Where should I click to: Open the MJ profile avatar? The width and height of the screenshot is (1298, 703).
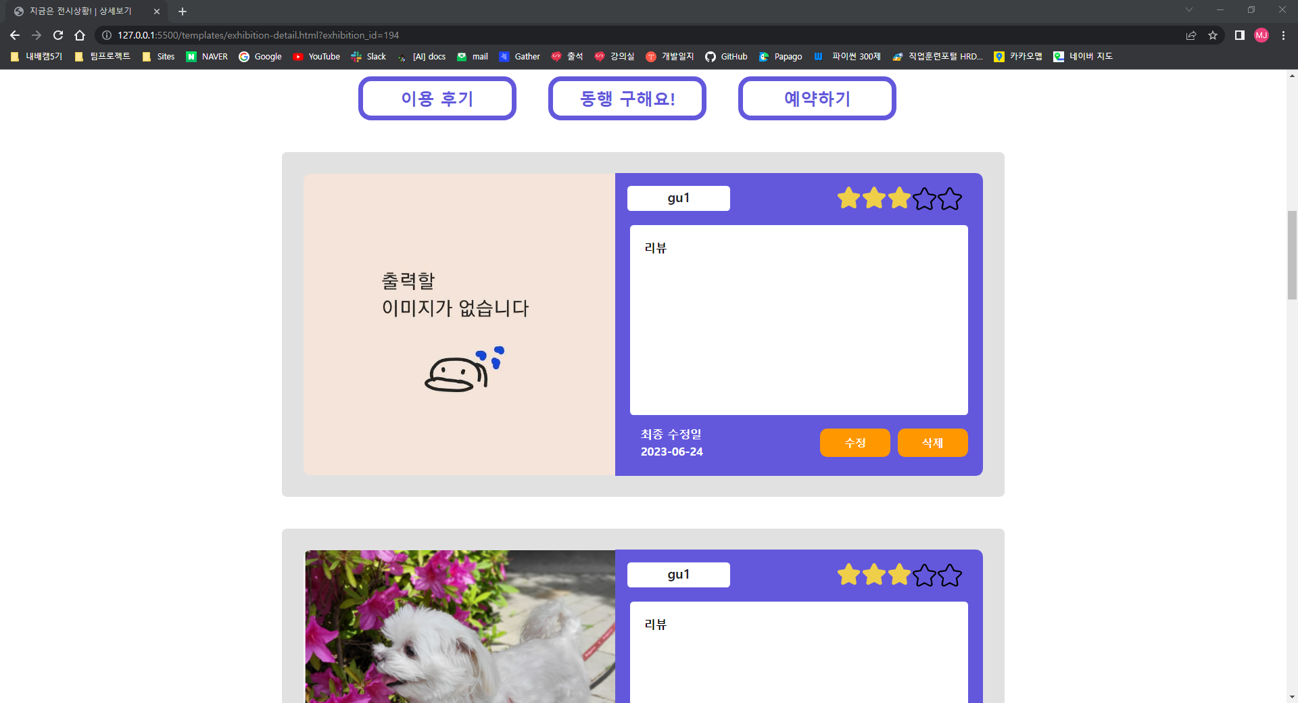(1261, 35)
